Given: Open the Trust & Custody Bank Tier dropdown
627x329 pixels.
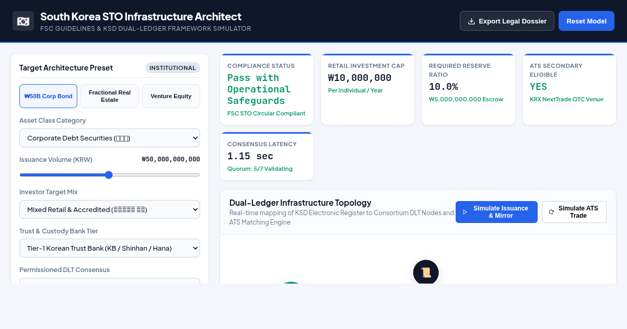Looking at the screenshot, I should coord(110,248).
